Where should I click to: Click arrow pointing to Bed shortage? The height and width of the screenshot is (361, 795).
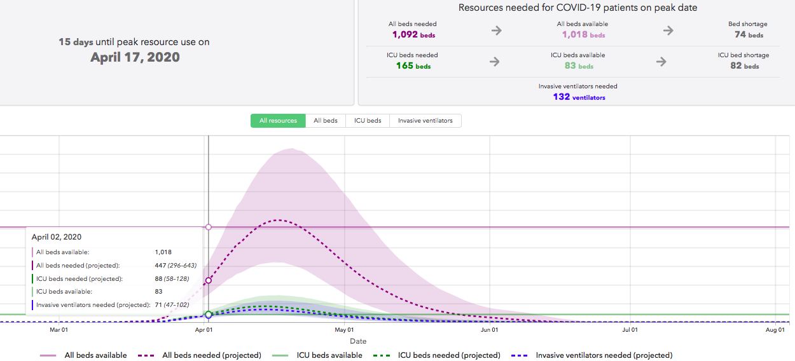click(x=668, y=31)
